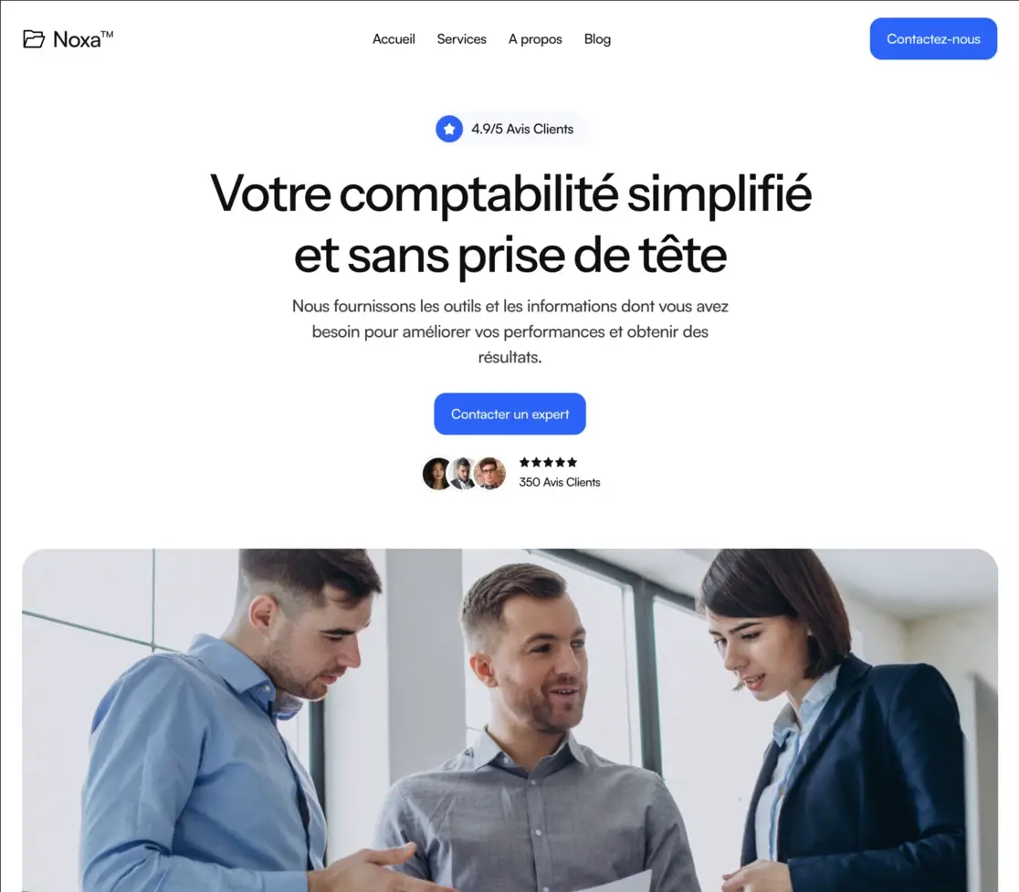Open the 350 Avis Clients text

(560, 482)
